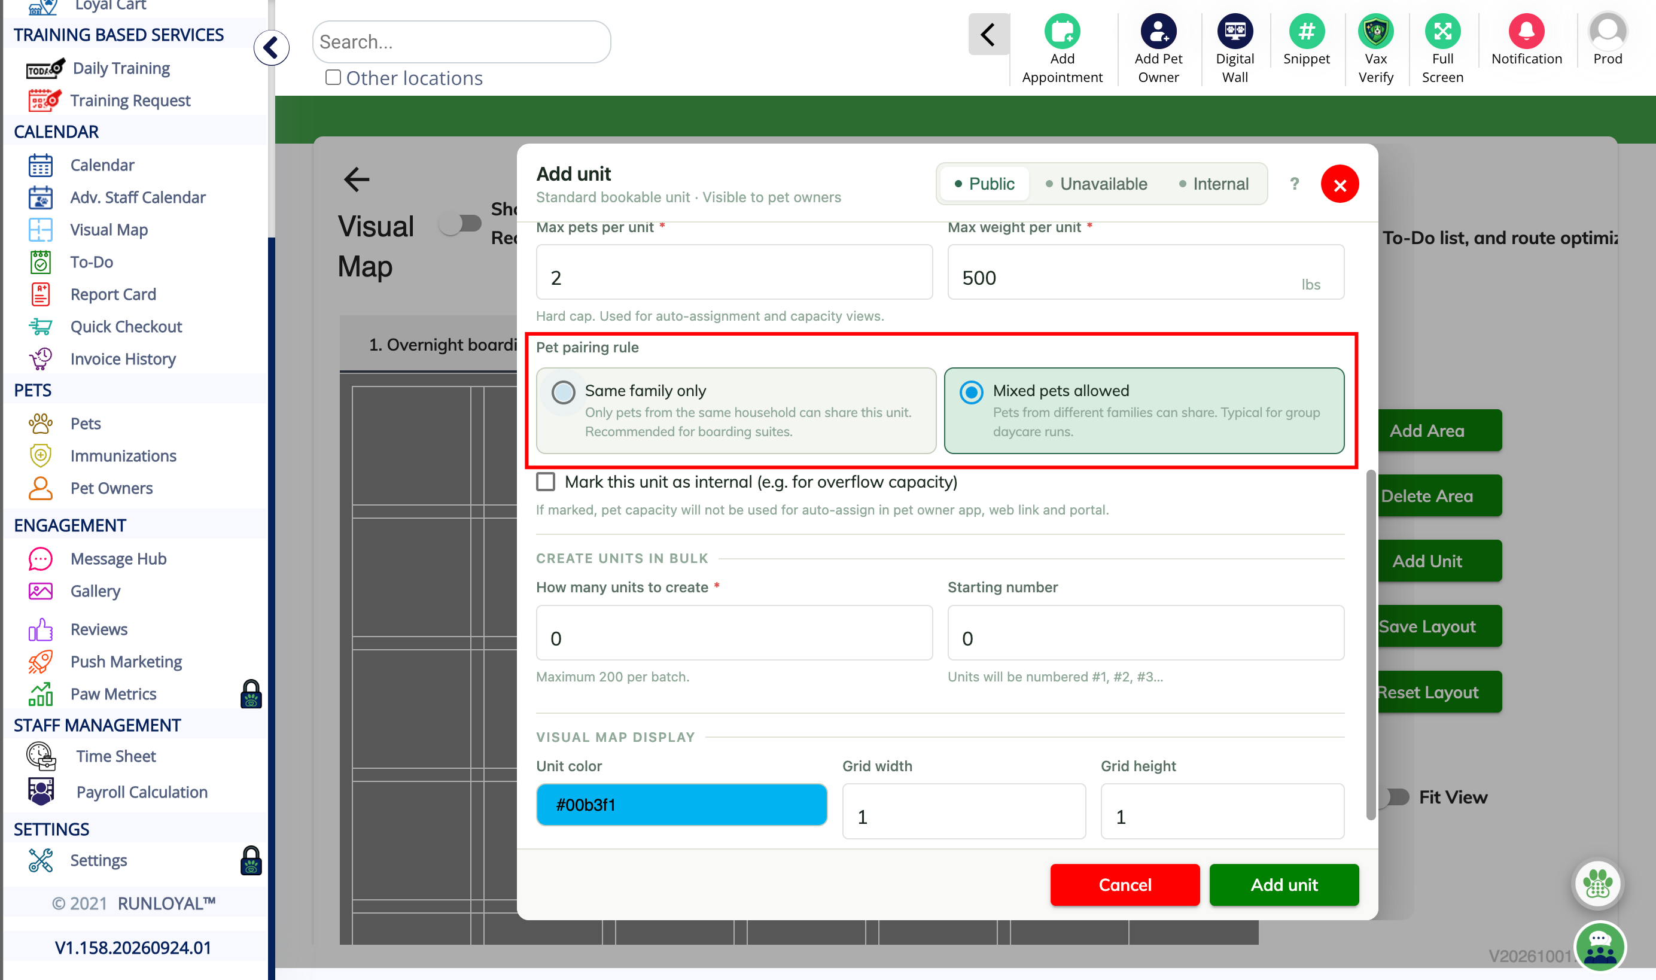This screenshot has width=1656, height=980.
Task: Collapse top toolbar with left chevron
Action: click(988, 34)
